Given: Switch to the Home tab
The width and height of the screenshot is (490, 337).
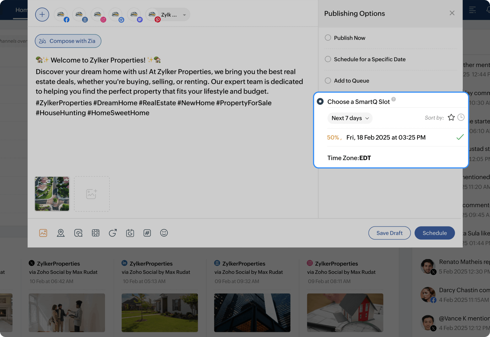Looking at the screenshot, I should (x=21, y=10).
